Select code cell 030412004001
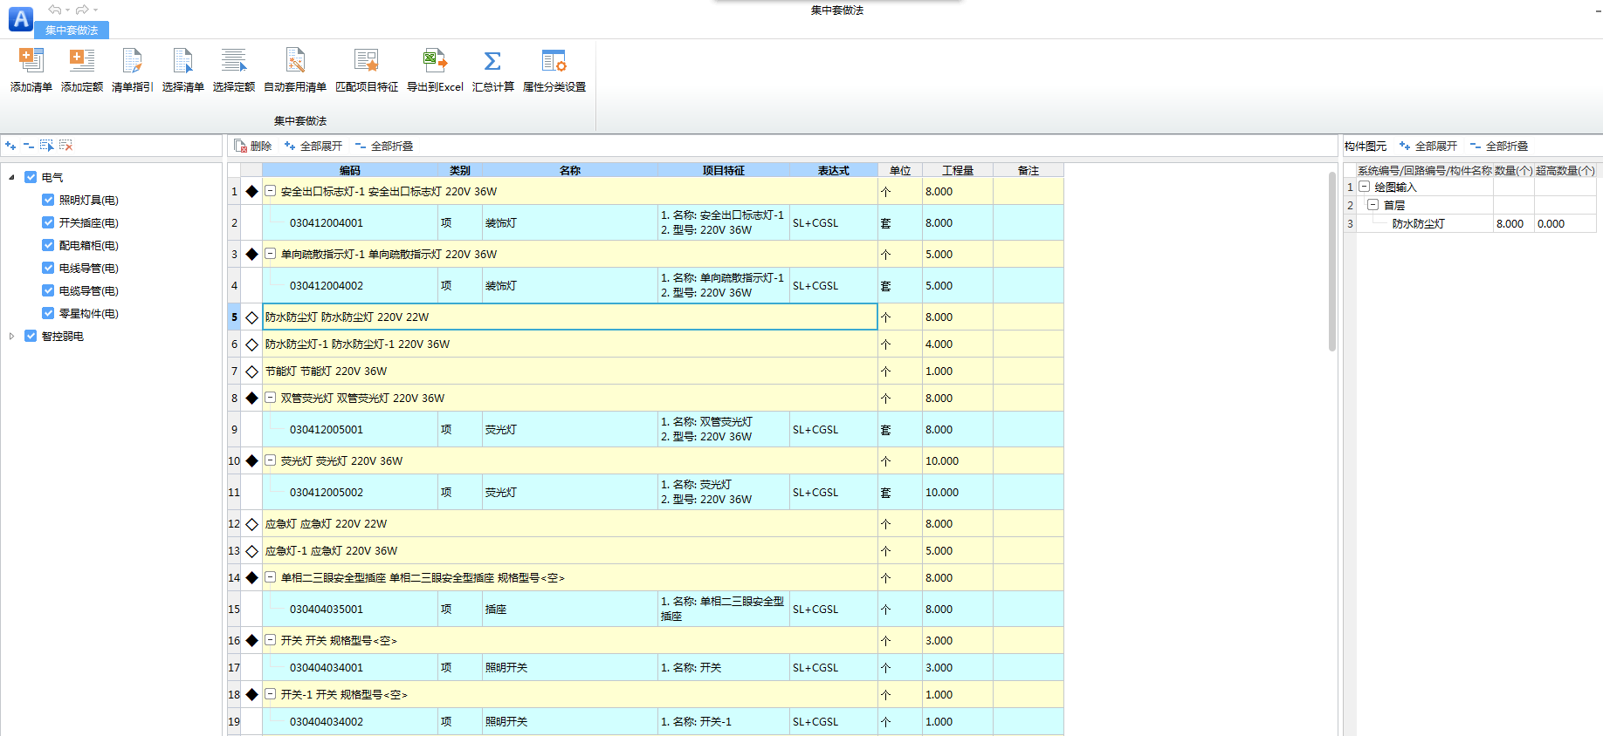This screenshot has height=736, width=1603. (x=351, y=222)
